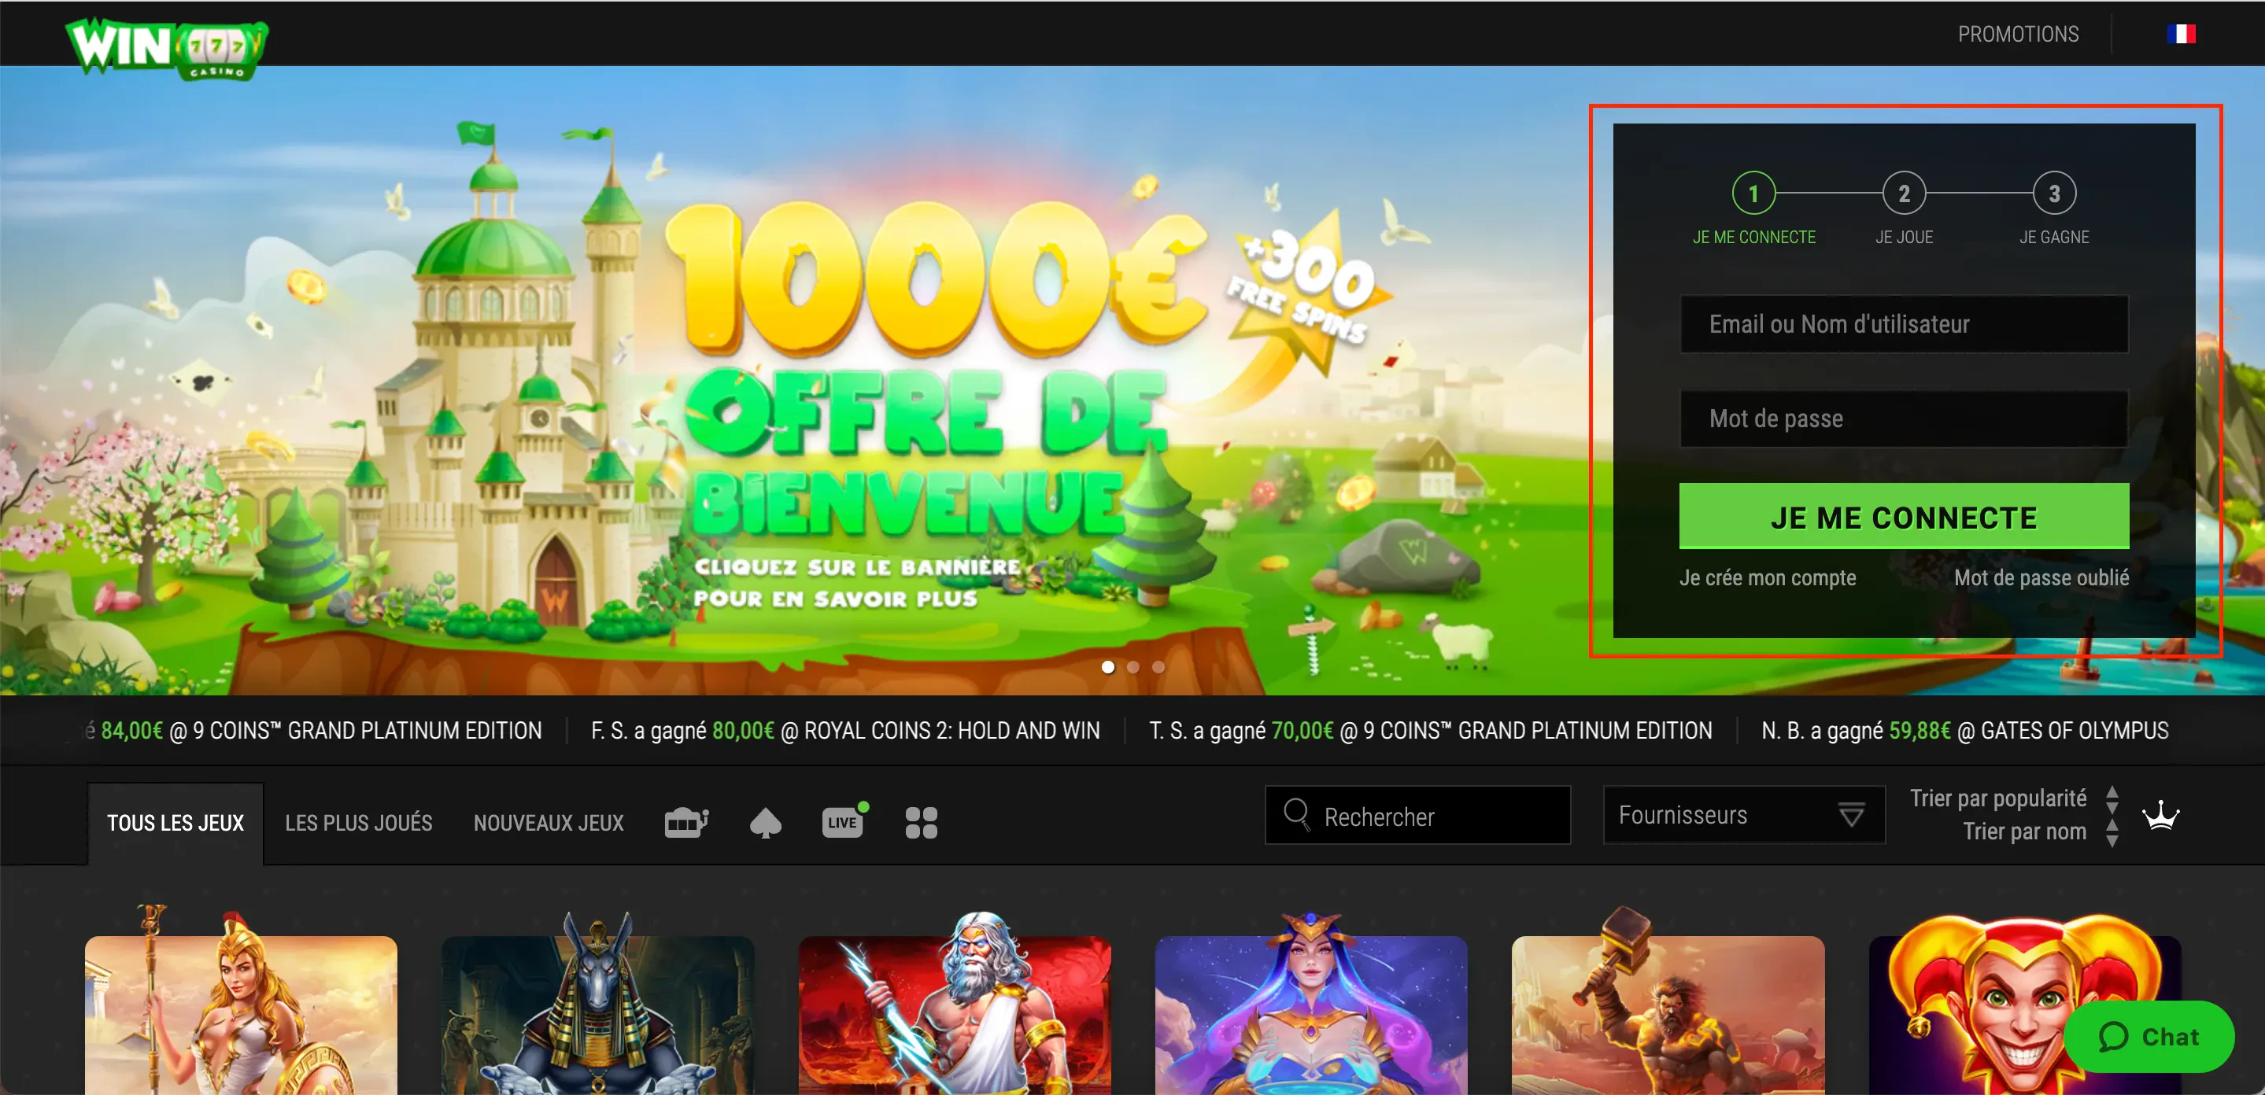Switch to NOUVEAUX JEUX tab

[549, 824]
